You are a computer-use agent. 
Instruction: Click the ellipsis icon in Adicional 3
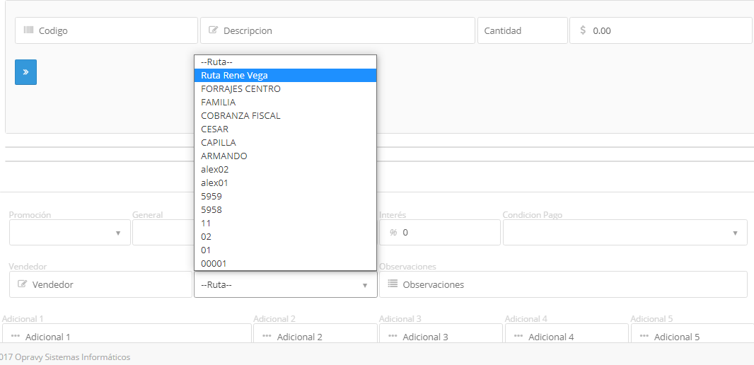point(393,336)
